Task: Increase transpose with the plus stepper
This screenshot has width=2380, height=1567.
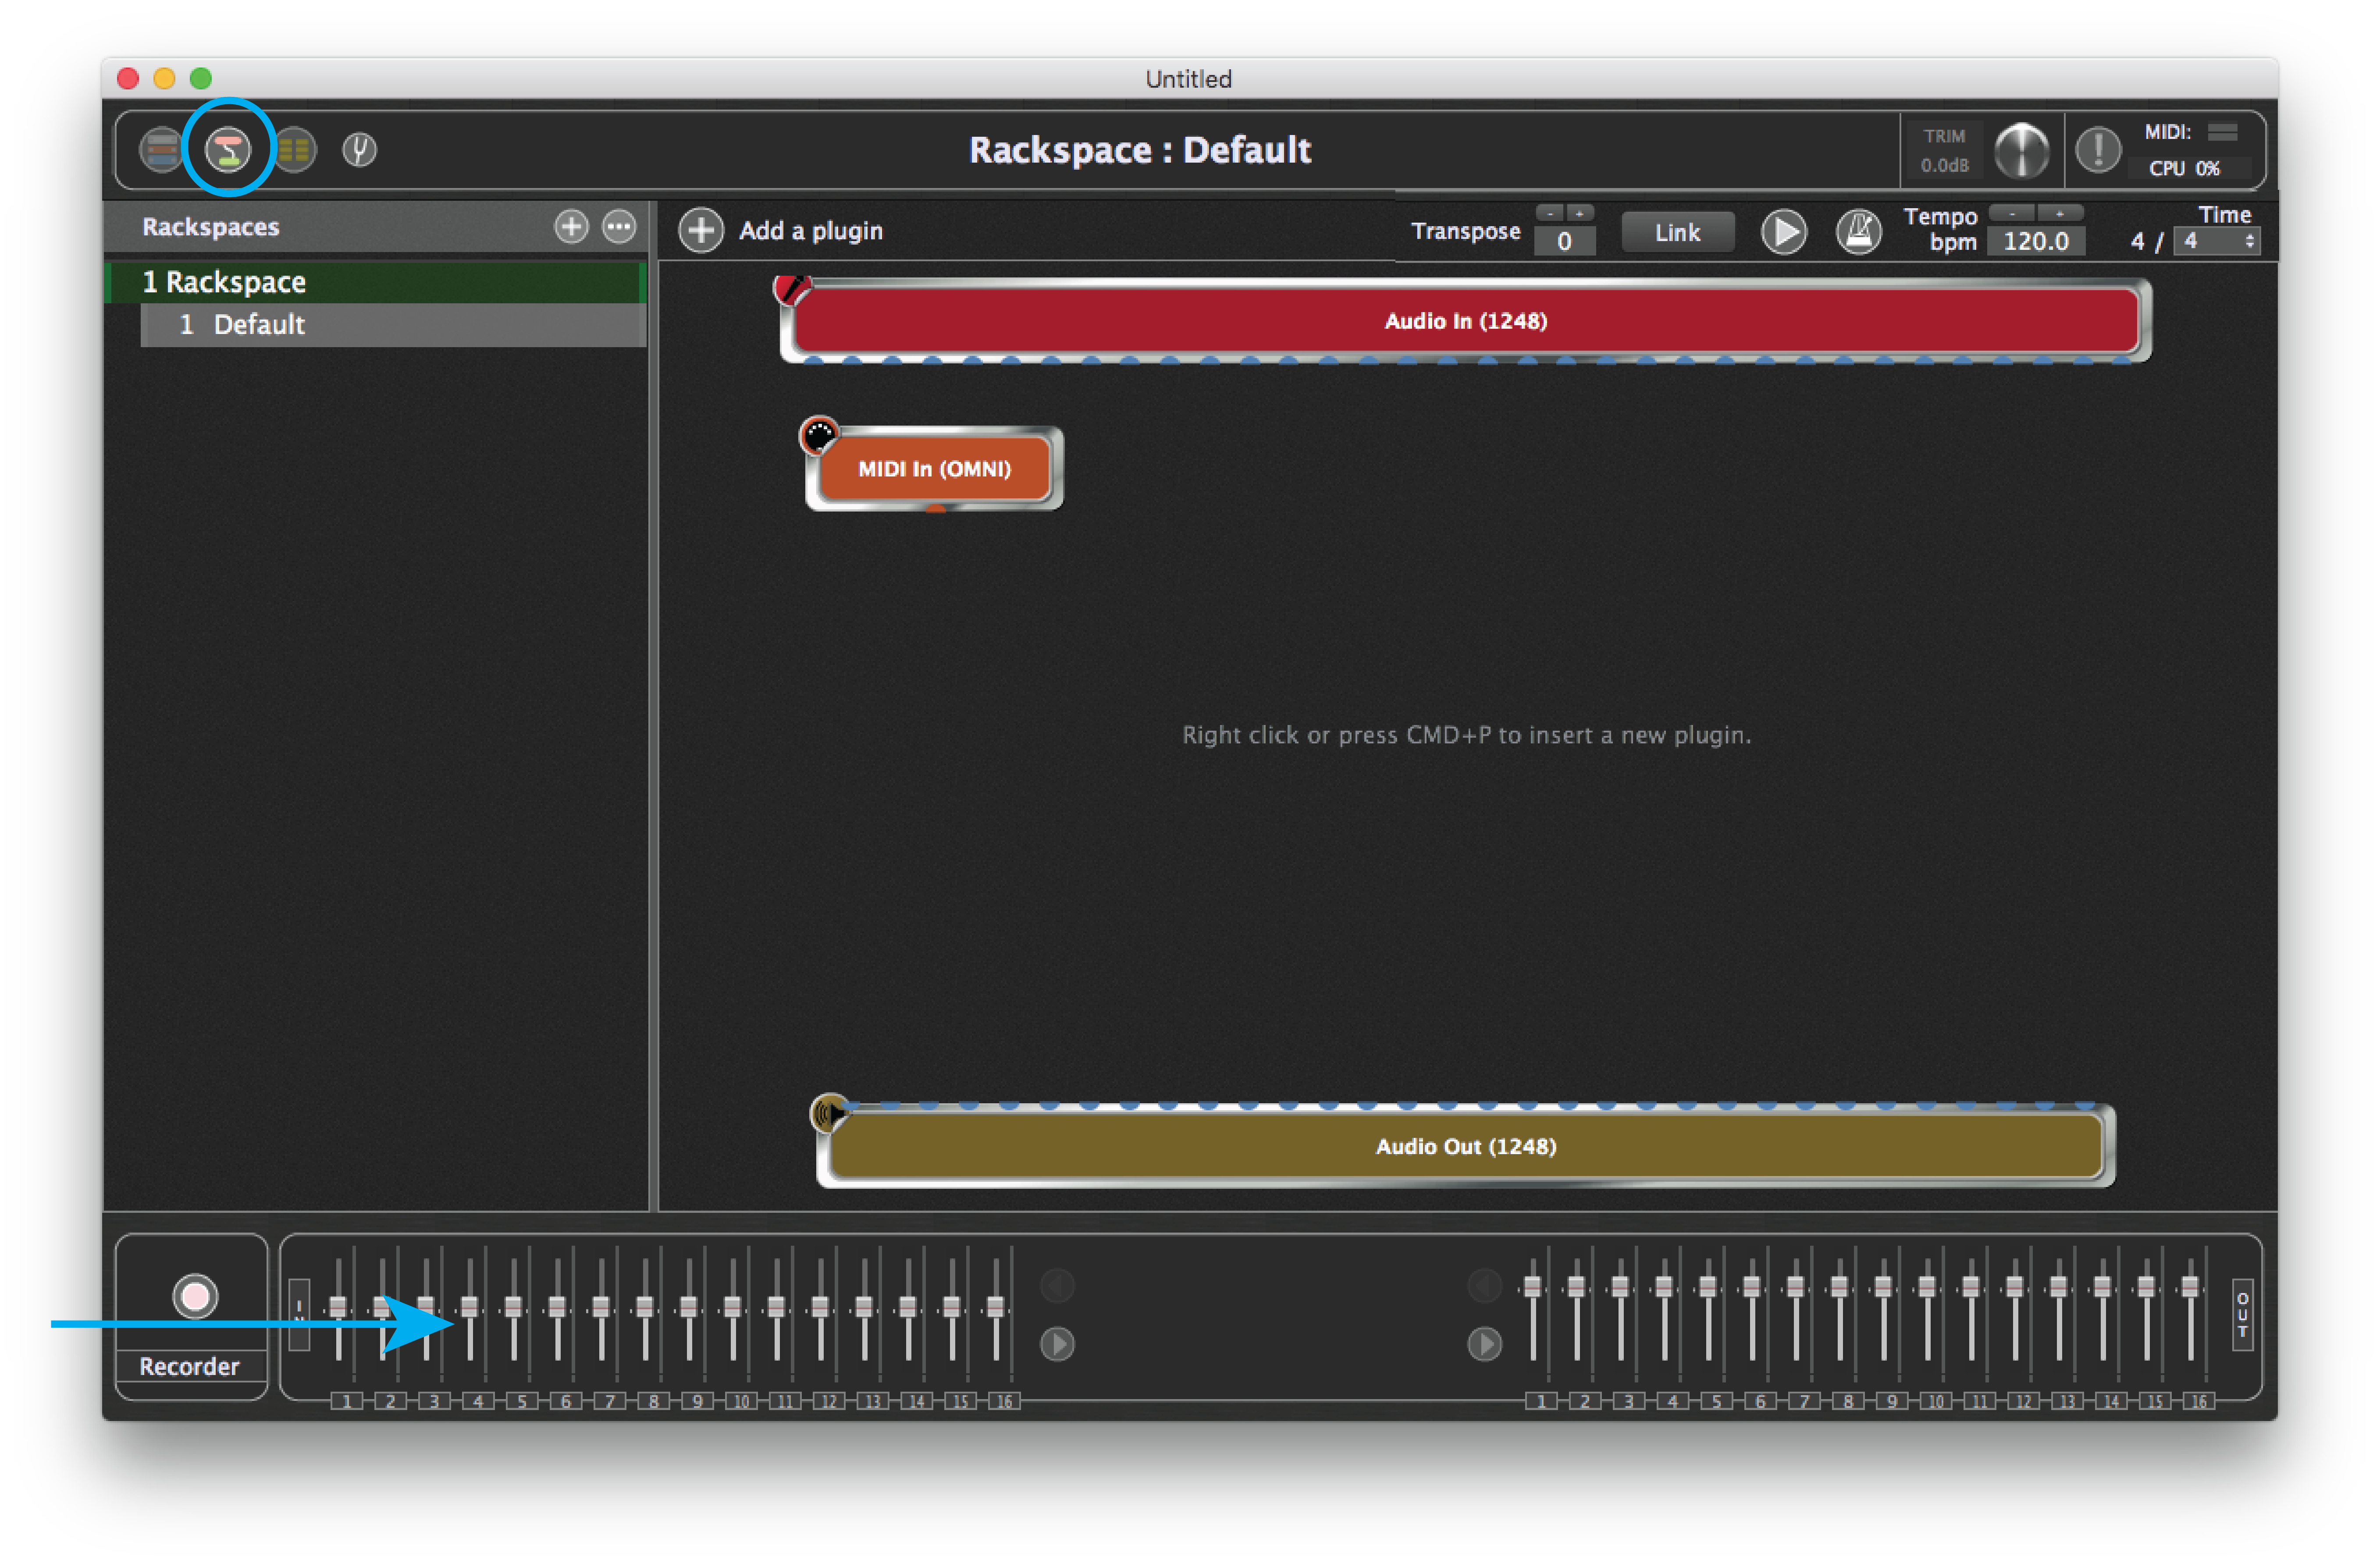Action: pos(1580,213)
